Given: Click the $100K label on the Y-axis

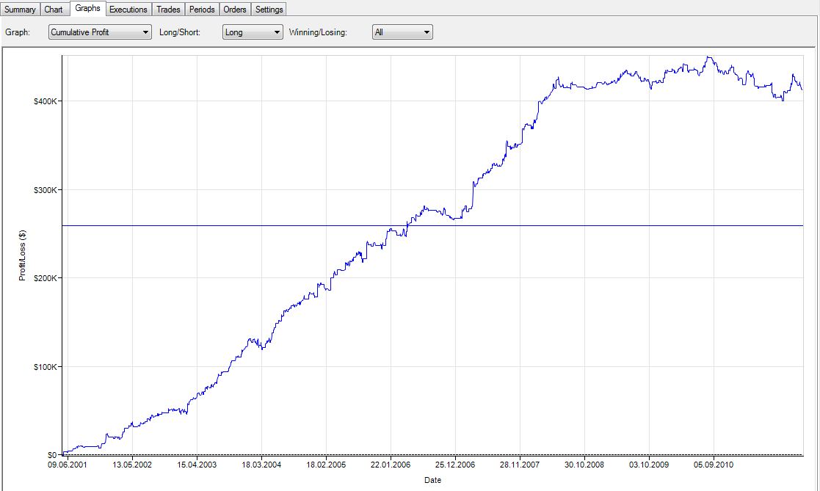Looking at the screenshot, I should coord(46,367).
